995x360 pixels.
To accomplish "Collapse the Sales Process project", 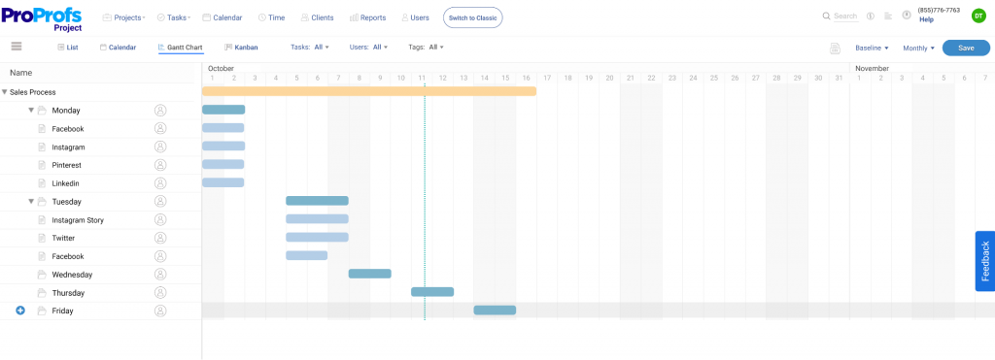I will pos(5,92).
